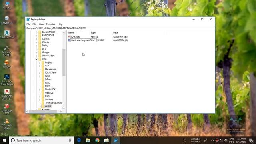Screen dimensions: 256x144
Task: Open the Recycle Bin desktop icon
Action: [x=7, y=20]
